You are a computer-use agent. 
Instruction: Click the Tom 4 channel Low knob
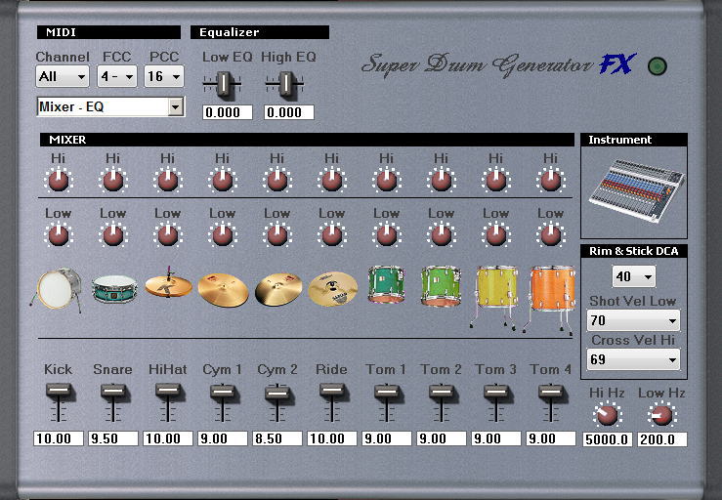(x=551, y=234)
